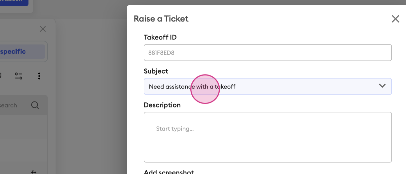Screen dimensions: 406x174
Task: Click the 'Raise a Ticket' heading
Action: (x=161, y=19)
